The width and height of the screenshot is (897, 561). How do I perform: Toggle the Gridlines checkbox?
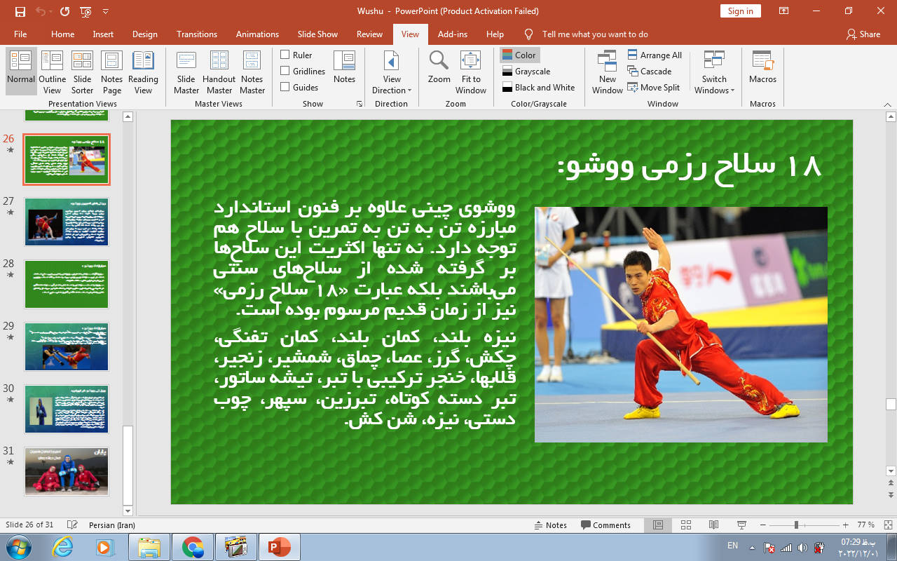pyautogui.click(x=285, y=72)
